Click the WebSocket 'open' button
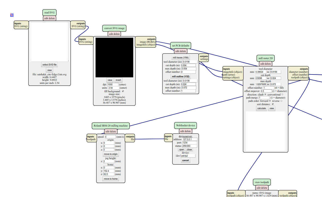The height and width of the screenshot is (197, 322). (182, 150)
